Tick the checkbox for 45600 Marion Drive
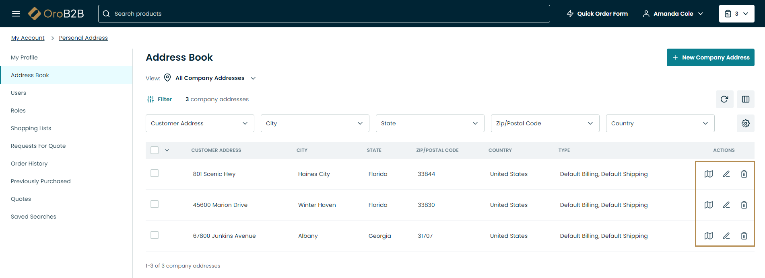This screenshot has width=765, height=278. coord(155,204)
